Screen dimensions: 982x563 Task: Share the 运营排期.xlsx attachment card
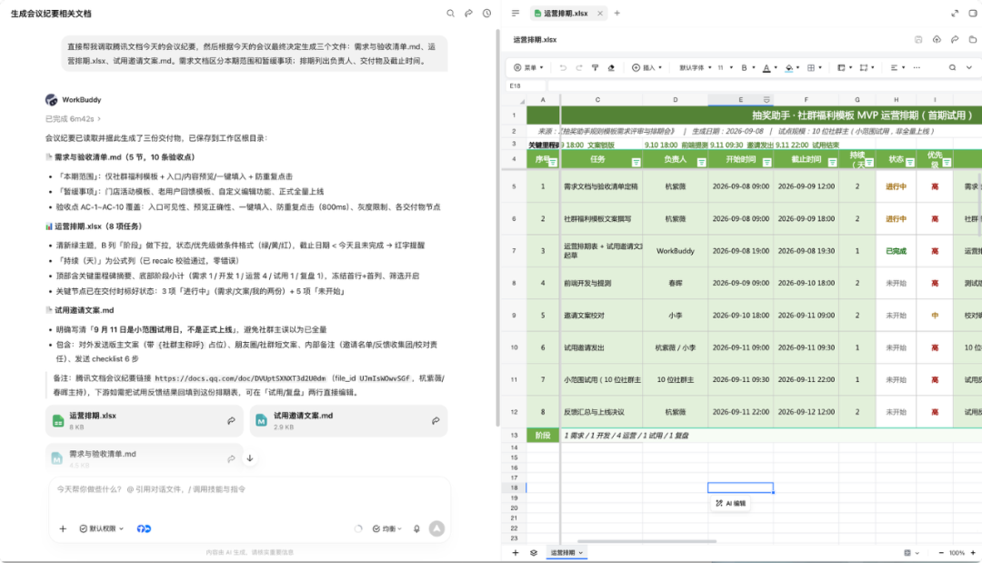(231, 421)
